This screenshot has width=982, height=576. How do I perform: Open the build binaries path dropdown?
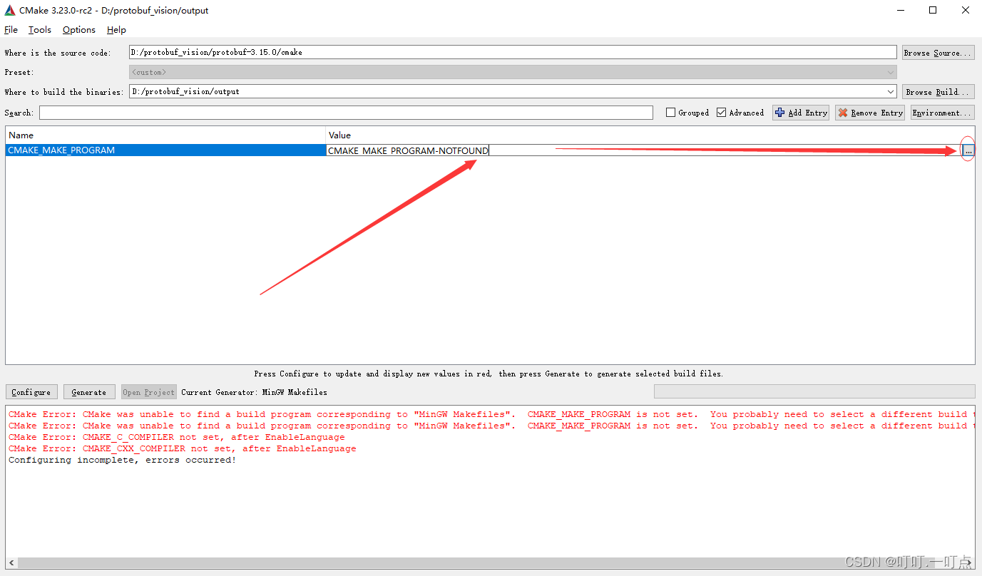point(890,91)
